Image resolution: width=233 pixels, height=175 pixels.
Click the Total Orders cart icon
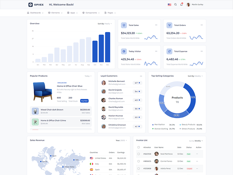pos(169,25)
